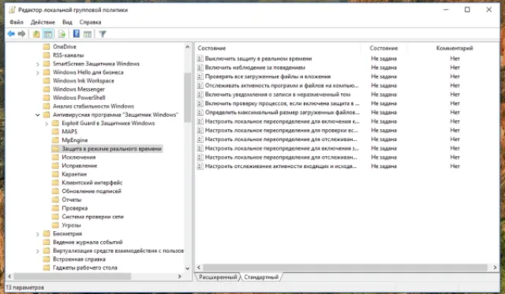Select the Windows Ink Workspace folder

[84, 80]
